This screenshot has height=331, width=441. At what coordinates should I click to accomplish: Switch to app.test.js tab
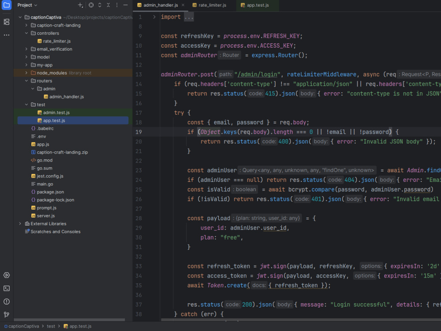coord(258,5)
